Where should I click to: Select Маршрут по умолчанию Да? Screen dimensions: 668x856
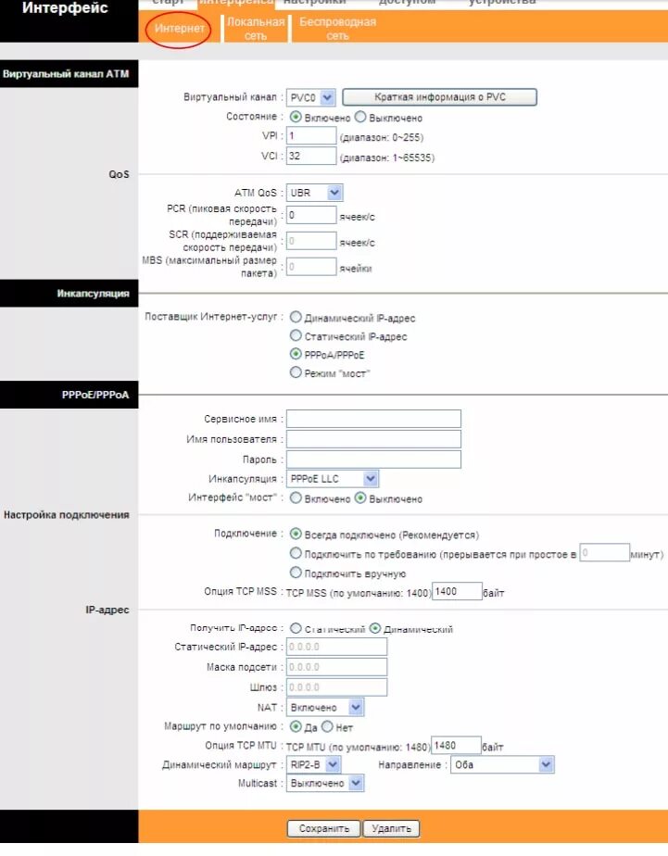296,726
